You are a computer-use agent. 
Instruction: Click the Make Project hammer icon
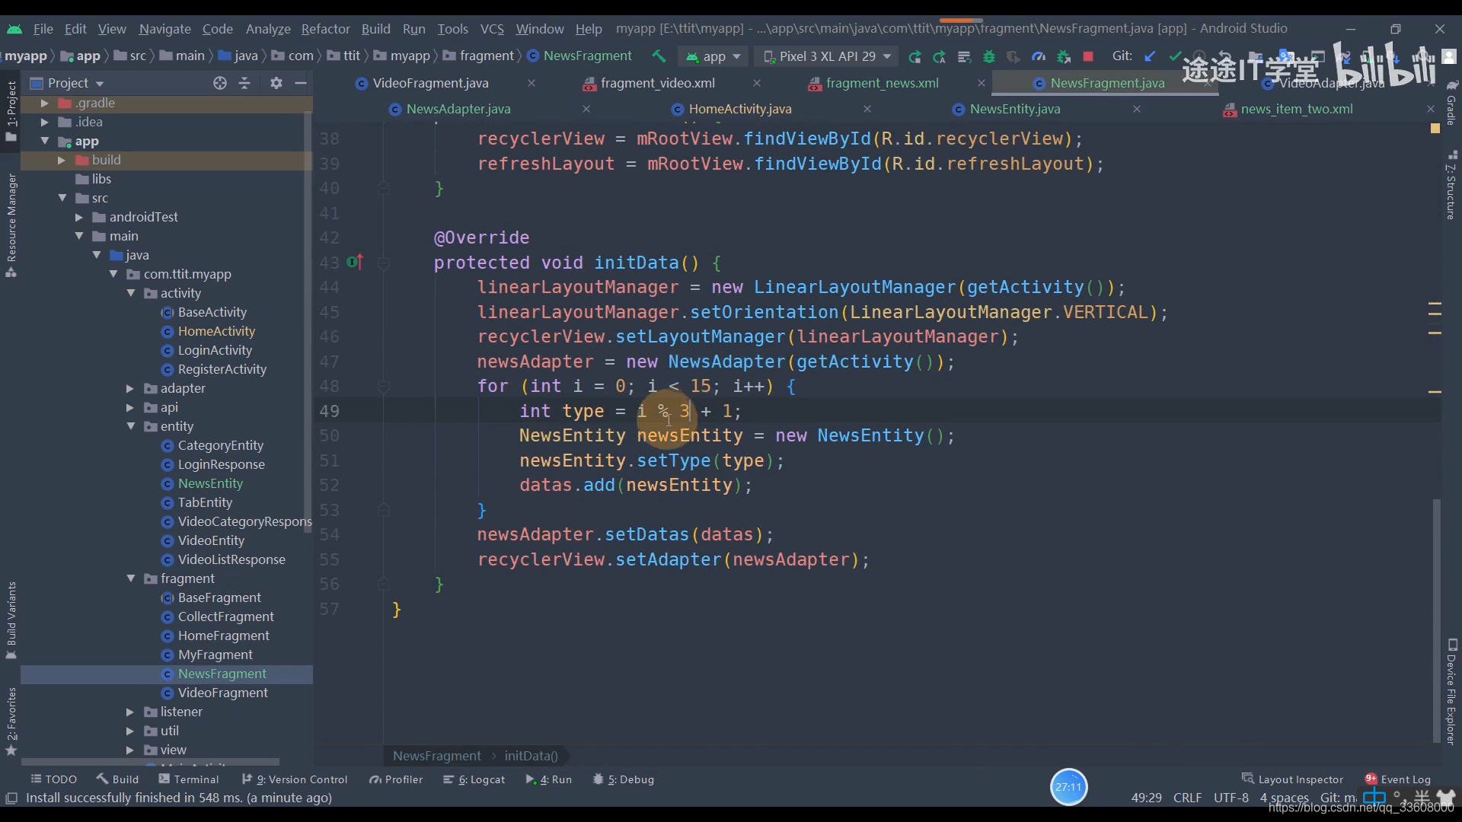click(x=659, y=56)
